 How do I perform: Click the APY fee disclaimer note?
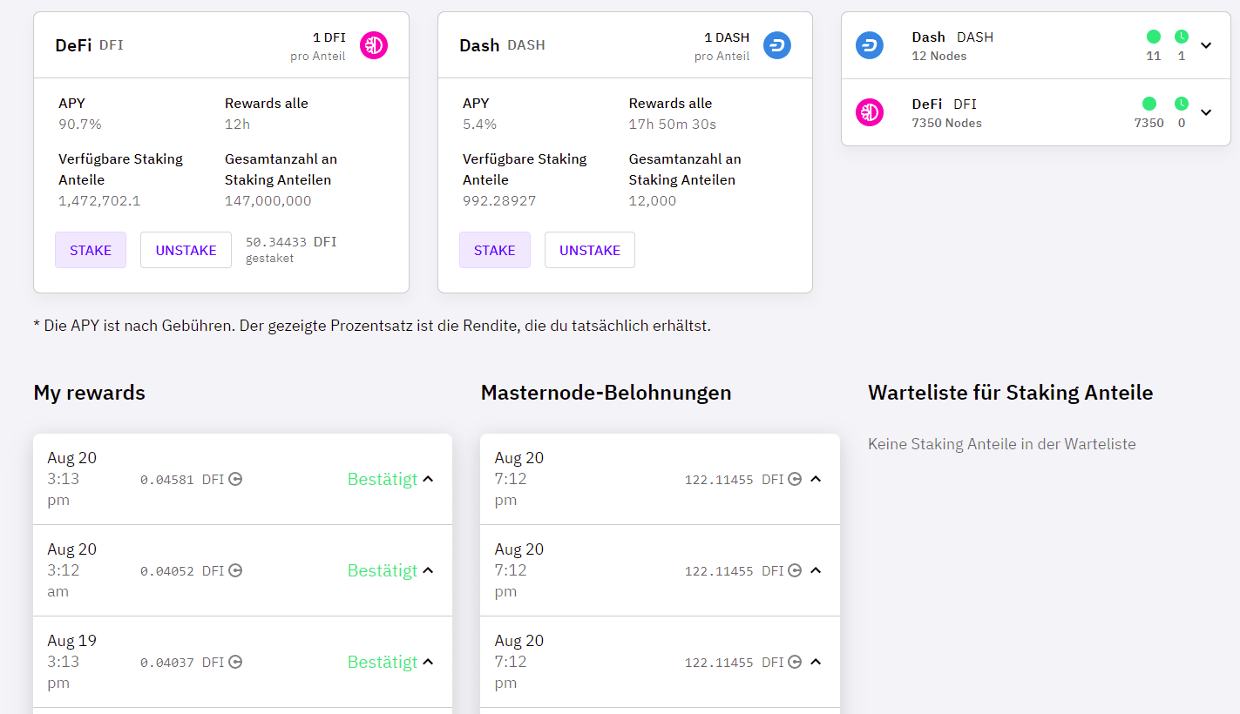(372, 327)
